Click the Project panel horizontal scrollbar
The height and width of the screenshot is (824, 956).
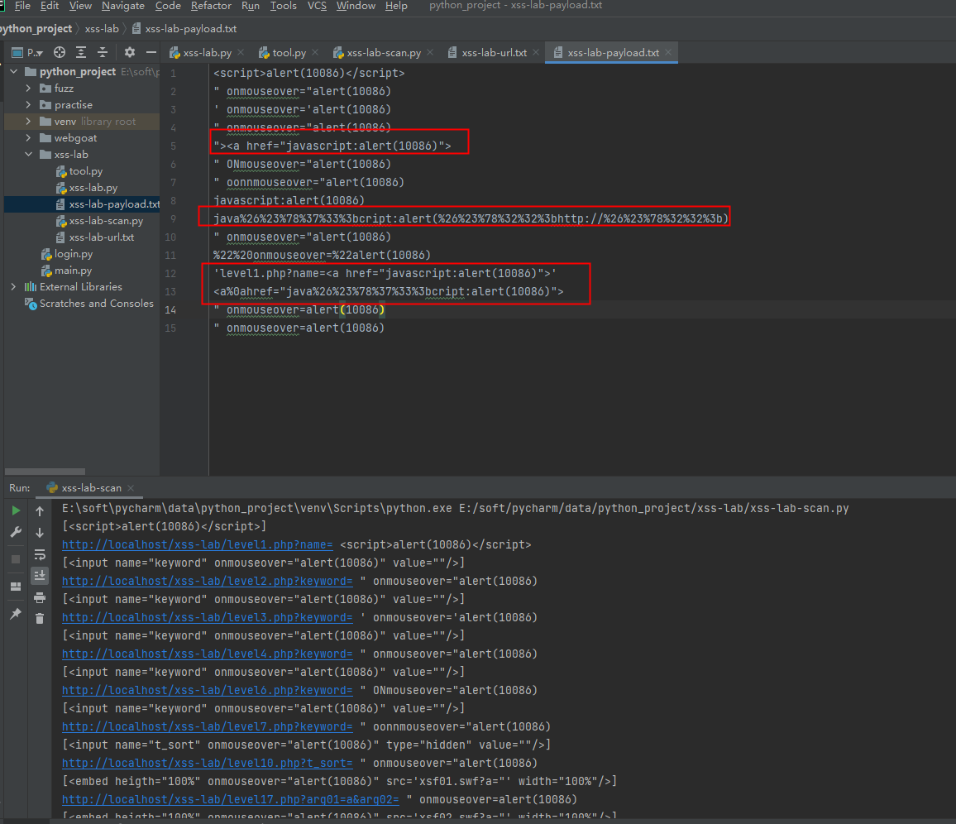pyautogui.click(x=45, y=472)
